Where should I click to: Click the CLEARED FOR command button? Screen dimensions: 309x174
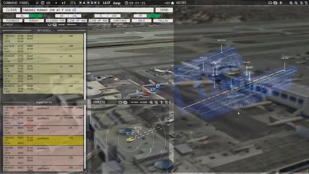(x=56, y=20)
